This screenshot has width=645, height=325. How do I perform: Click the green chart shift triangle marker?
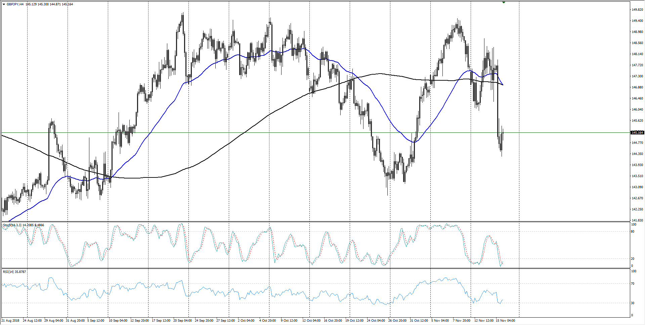click(504, 2)
